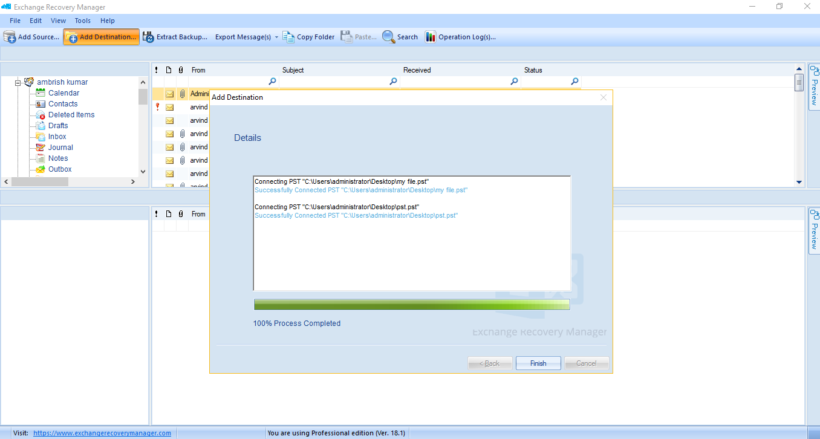The height and width of the screenshot is (439, 820).
Task: Click the paperclip on the Admini row
Action: pyautogui.click(x=182, y=94)
